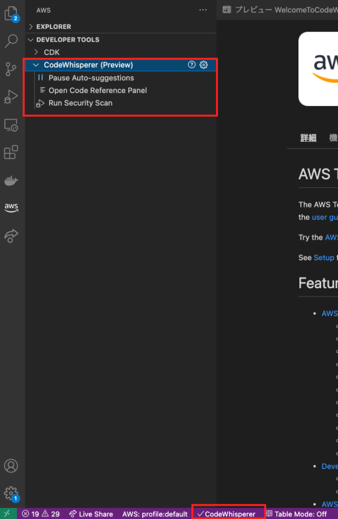The image size is (338, 519).
Task: Click the AWS panel title text
Action: (x=43, y=10)
